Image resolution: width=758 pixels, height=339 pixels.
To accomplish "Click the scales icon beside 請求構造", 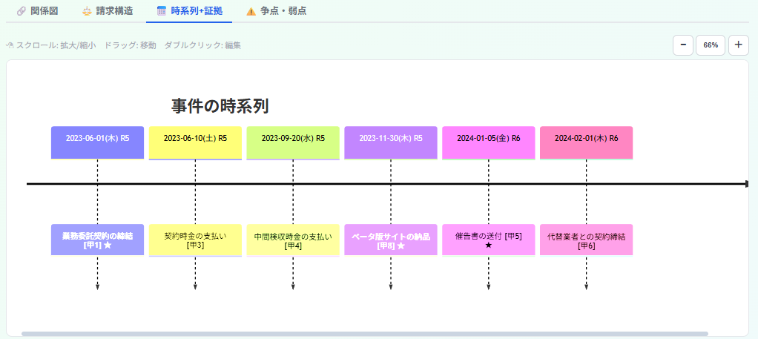I will coord(87,11).
